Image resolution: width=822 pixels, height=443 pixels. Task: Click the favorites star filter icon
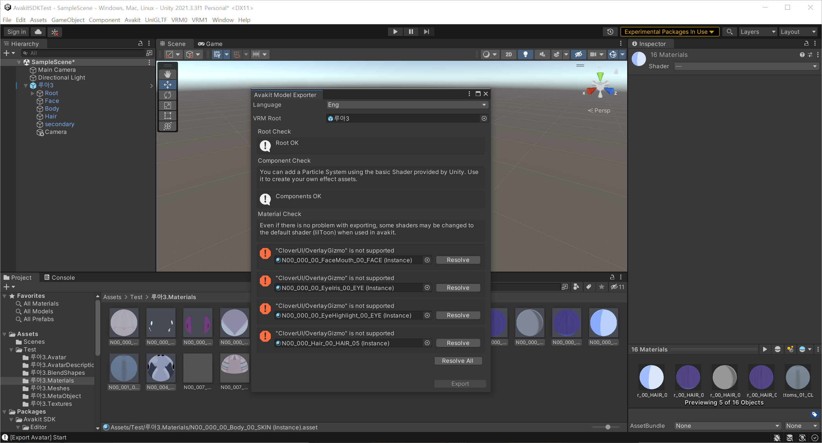pos(601,287)
